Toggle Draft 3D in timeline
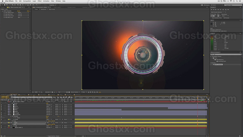The width and height of the screenshot is (243, 137). coord(58,97)
